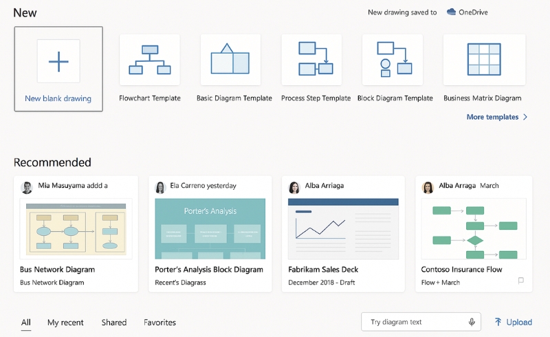The image size is (550, 337).
Task: Click the Try diagram text search field
Action: [421, 322]
